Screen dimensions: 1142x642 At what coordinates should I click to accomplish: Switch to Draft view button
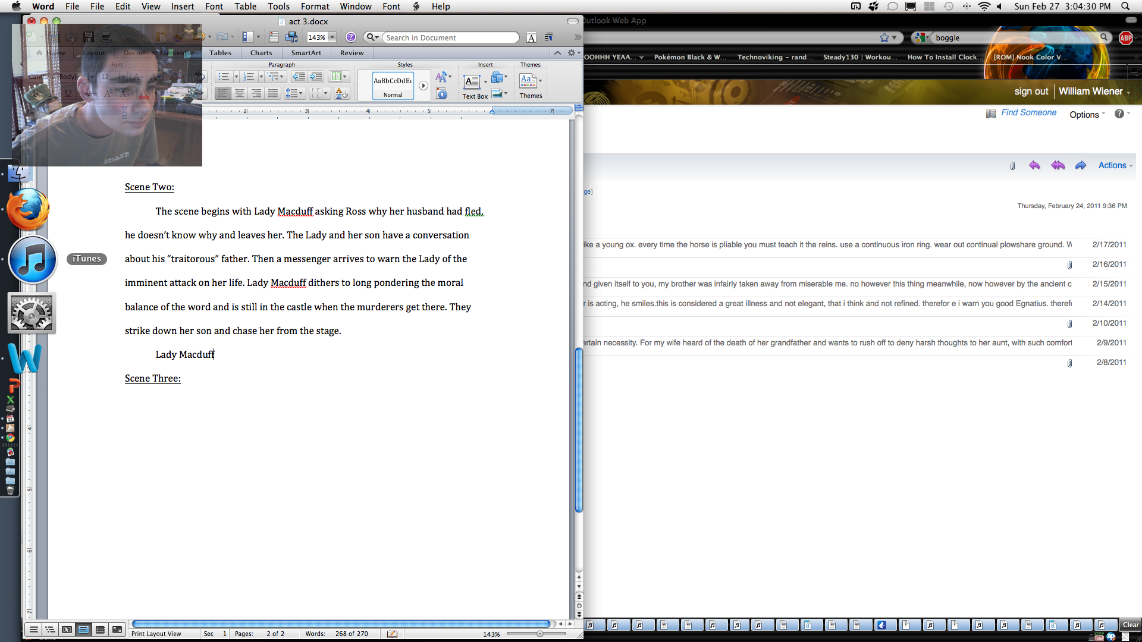pyautogui.click(x=34, y=630)
